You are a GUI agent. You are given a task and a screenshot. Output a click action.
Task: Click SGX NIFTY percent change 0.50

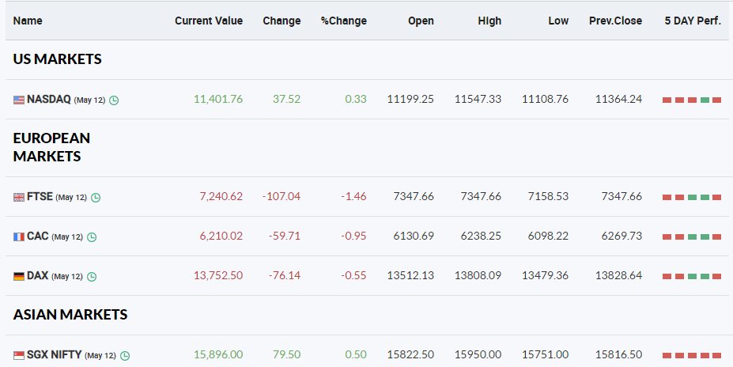tap(356, 354)
